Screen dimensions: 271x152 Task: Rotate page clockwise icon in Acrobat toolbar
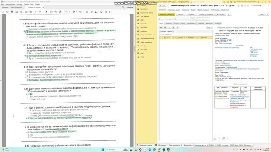pyautogui.click(x=110, y=12)
